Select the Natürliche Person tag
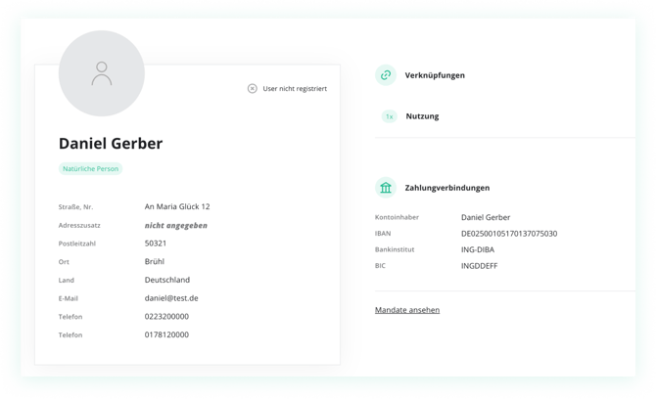656x399 pixels. pyautogui.click(x=90, y=169)
